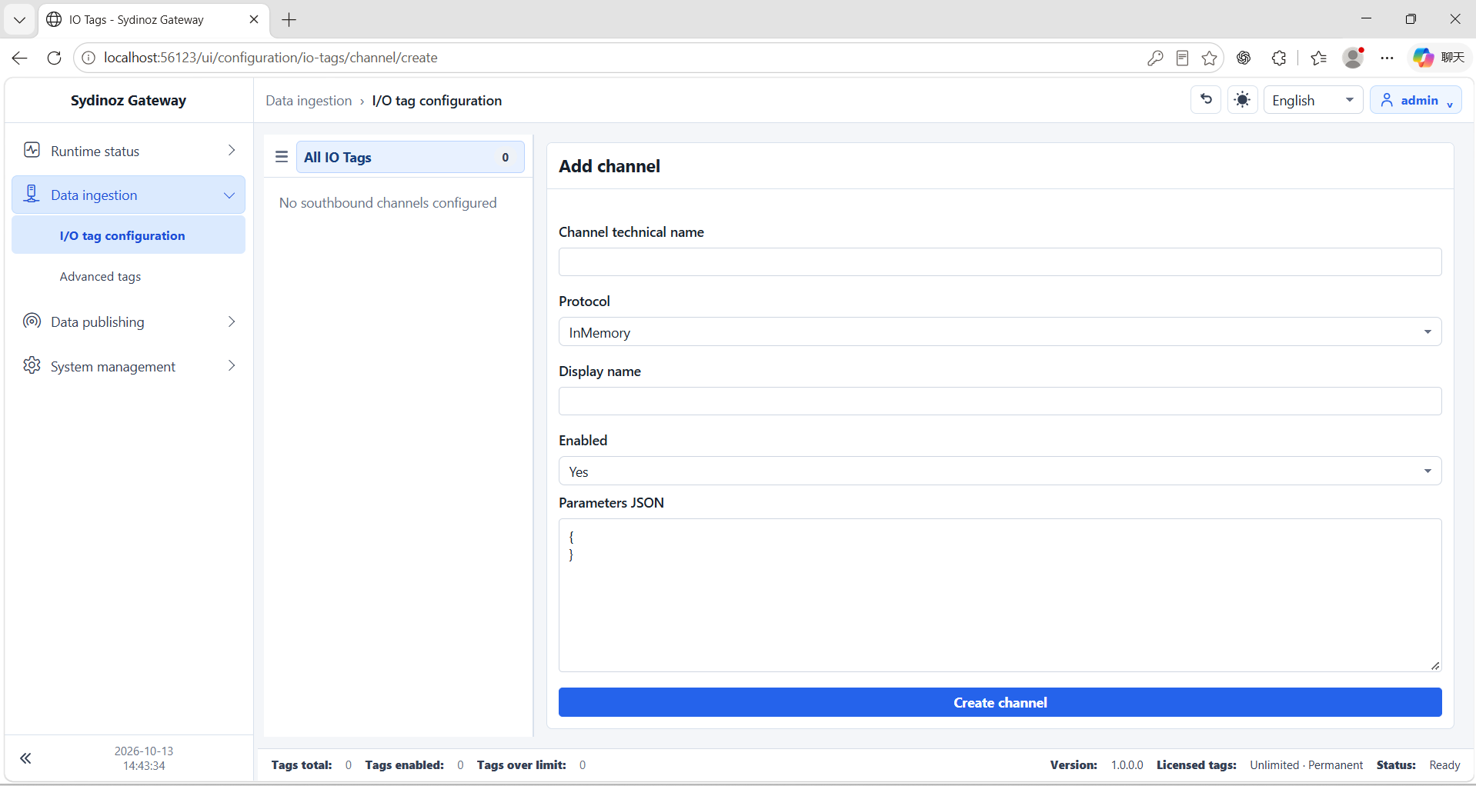The image size is (1476, 786).
Task: Click inside the Parameters JSON textarea
Action: 1000,595
